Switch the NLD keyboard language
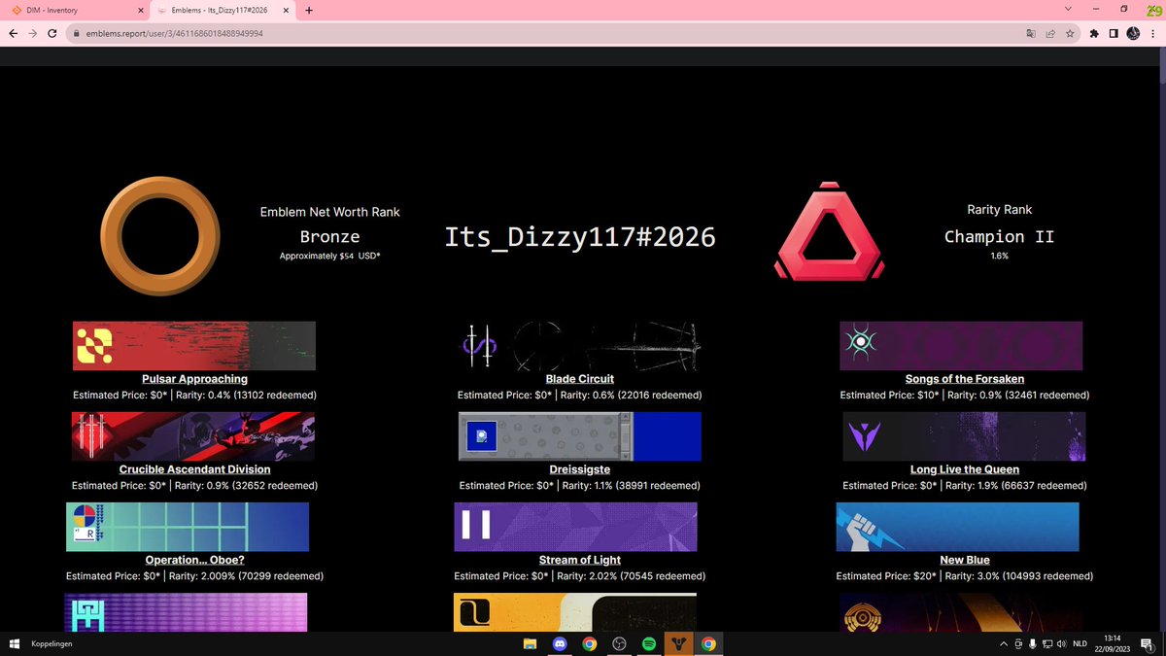Image resolution: width=1166 pixels, height=656 pixels. [1080, 643]
